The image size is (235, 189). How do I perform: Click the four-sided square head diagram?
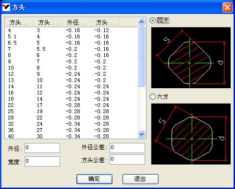tap(191, 58)
